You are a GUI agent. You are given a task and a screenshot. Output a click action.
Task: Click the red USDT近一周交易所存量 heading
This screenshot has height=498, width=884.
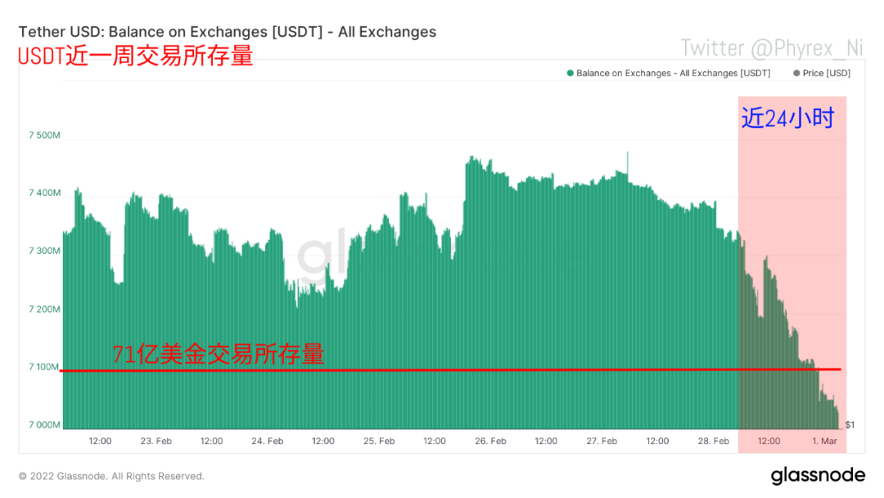[x=136, y=56]
